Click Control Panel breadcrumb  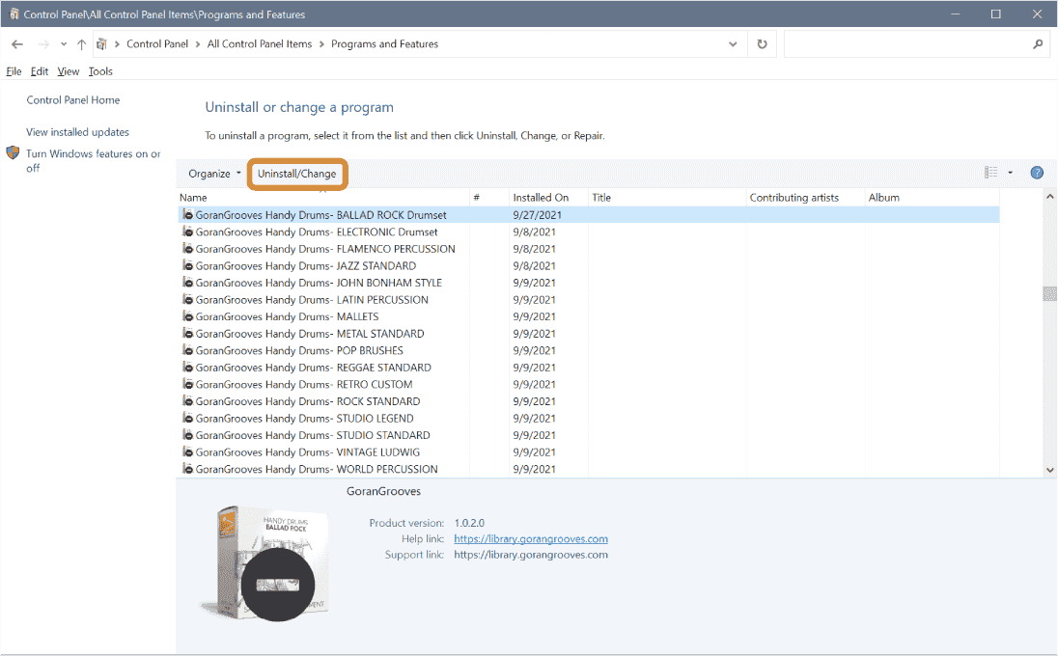click(157, 43)
